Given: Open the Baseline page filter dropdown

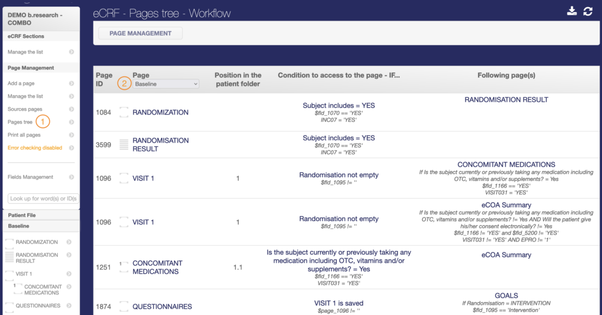Looking at the screenshot, I should point(166,84).
